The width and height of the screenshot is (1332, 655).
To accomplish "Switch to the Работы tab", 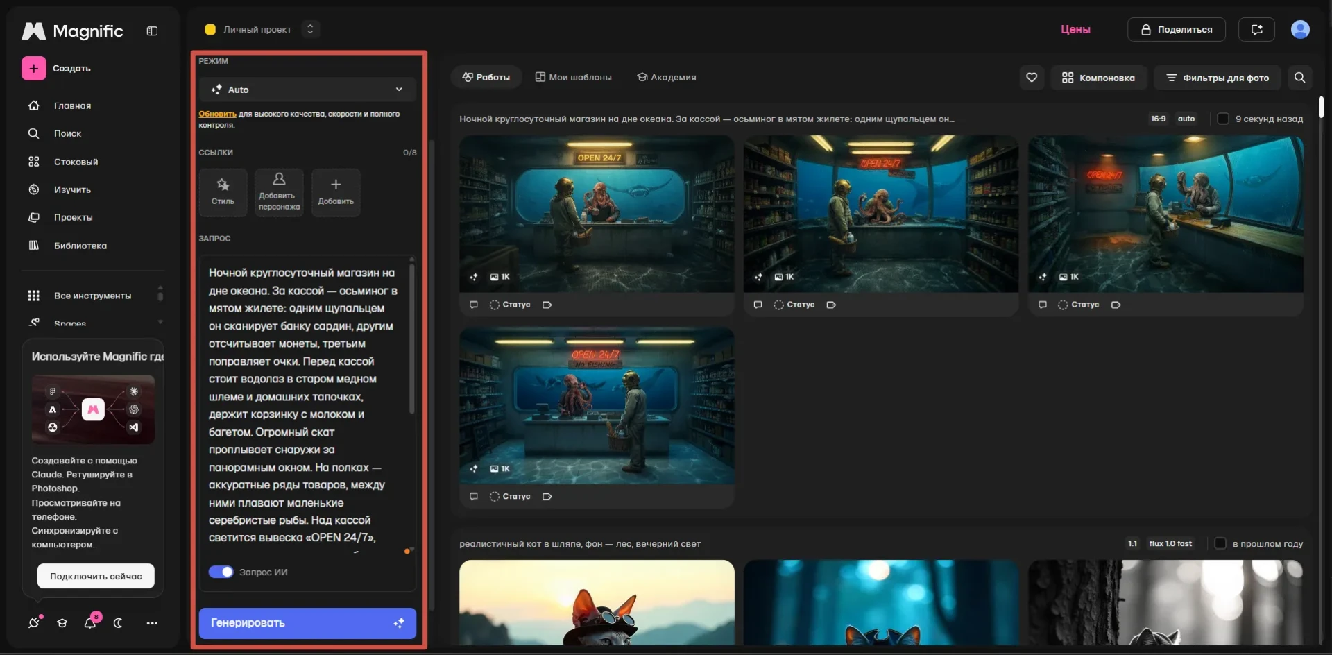I will pos(486,77).
